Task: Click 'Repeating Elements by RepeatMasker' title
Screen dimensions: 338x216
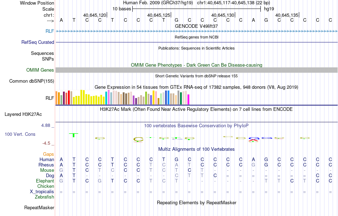Action: click(x=196, y=203)
